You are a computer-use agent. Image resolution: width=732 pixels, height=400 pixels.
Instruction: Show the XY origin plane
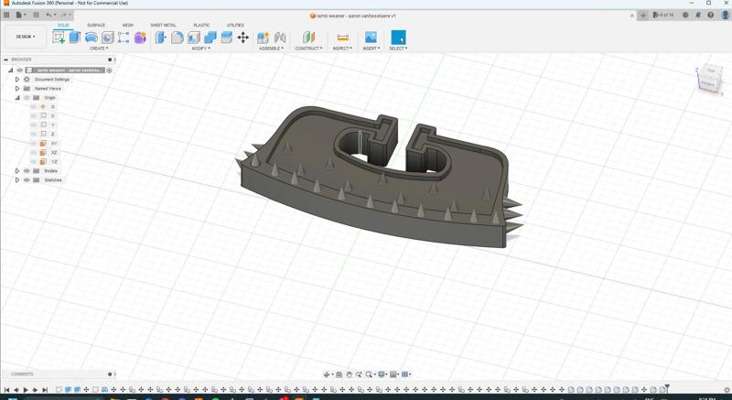coord(34,144)
